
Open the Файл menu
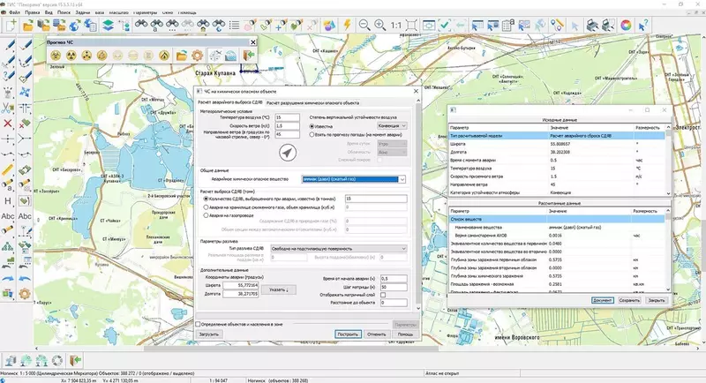coord(14,12)
